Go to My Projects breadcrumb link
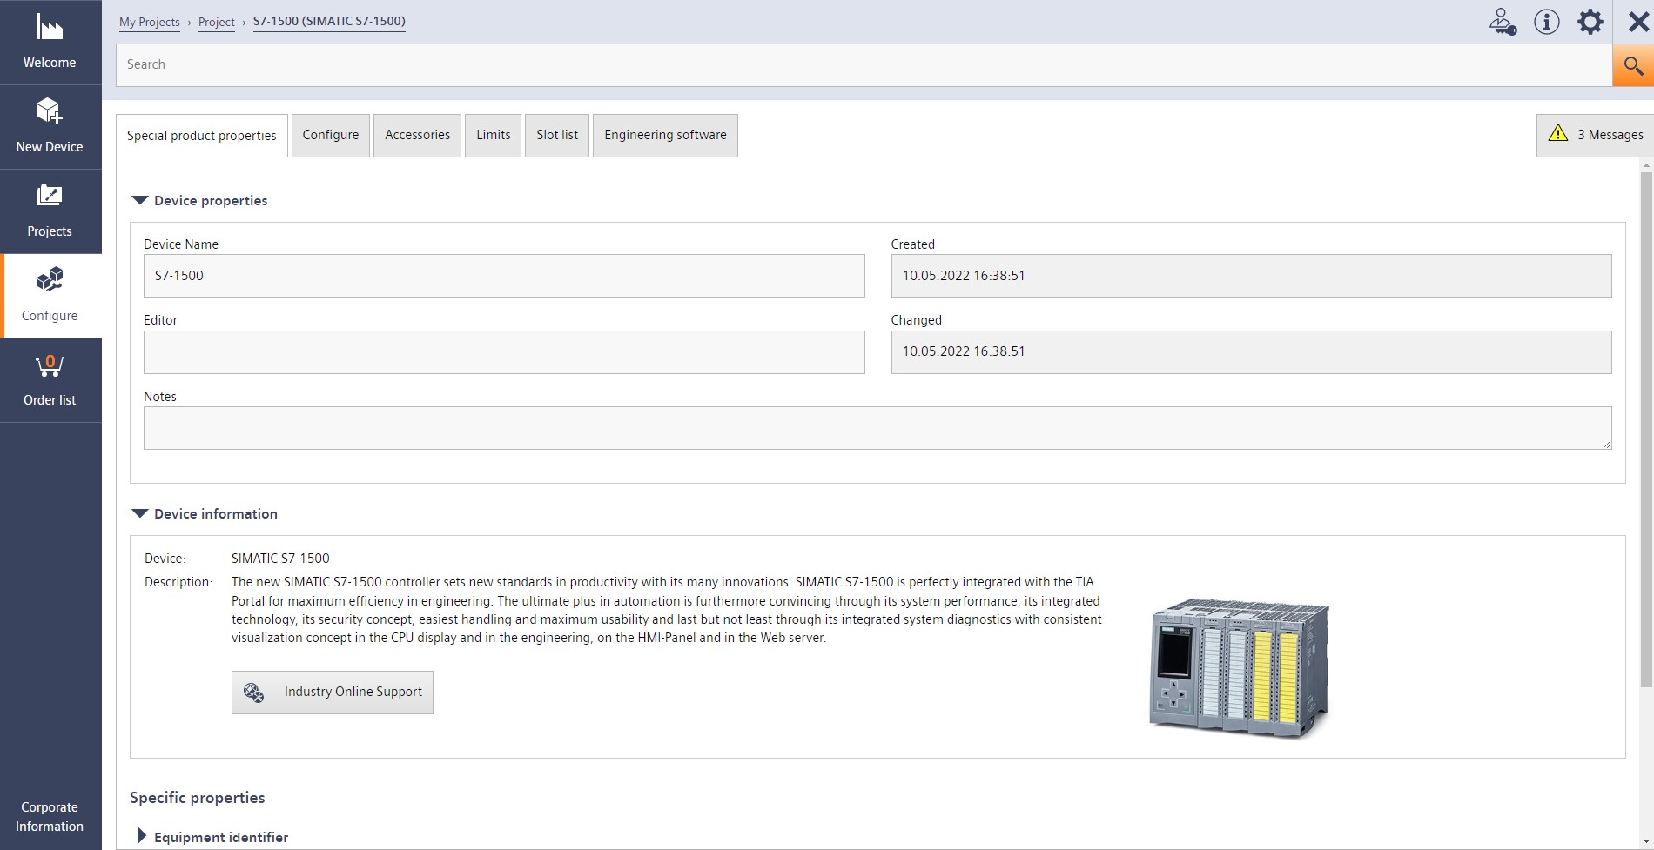Viewport: 1654px width, 850px height. tap(149, 22)
